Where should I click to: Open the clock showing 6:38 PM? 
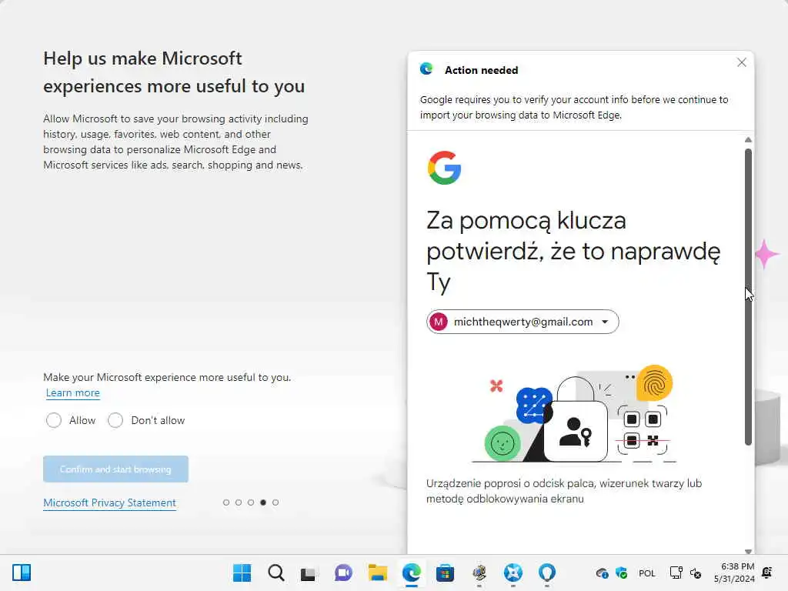[734, 573]
